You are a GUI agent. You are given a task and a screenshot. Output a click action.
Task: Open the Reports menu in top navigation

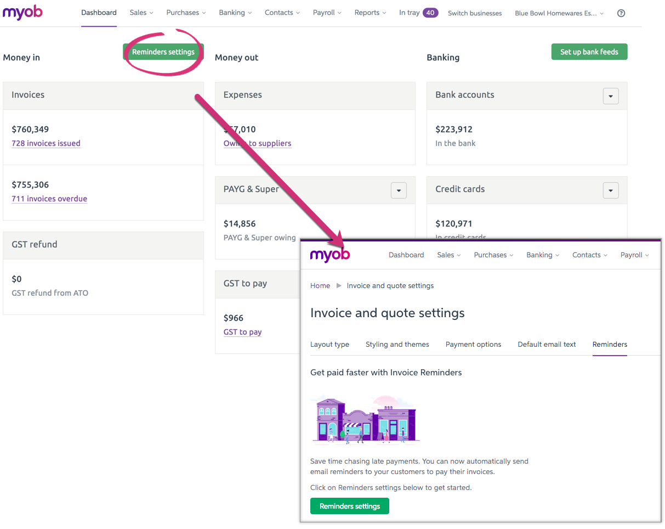(x=370, y=13)
